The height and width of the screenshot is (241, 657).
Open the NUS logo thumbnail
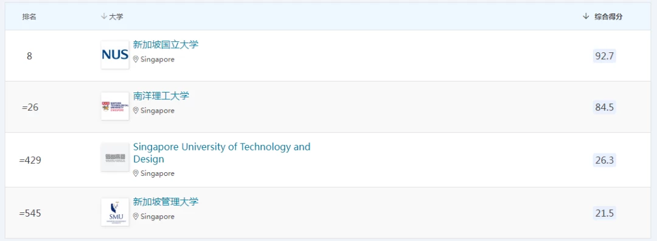click(x=115, y=55)
